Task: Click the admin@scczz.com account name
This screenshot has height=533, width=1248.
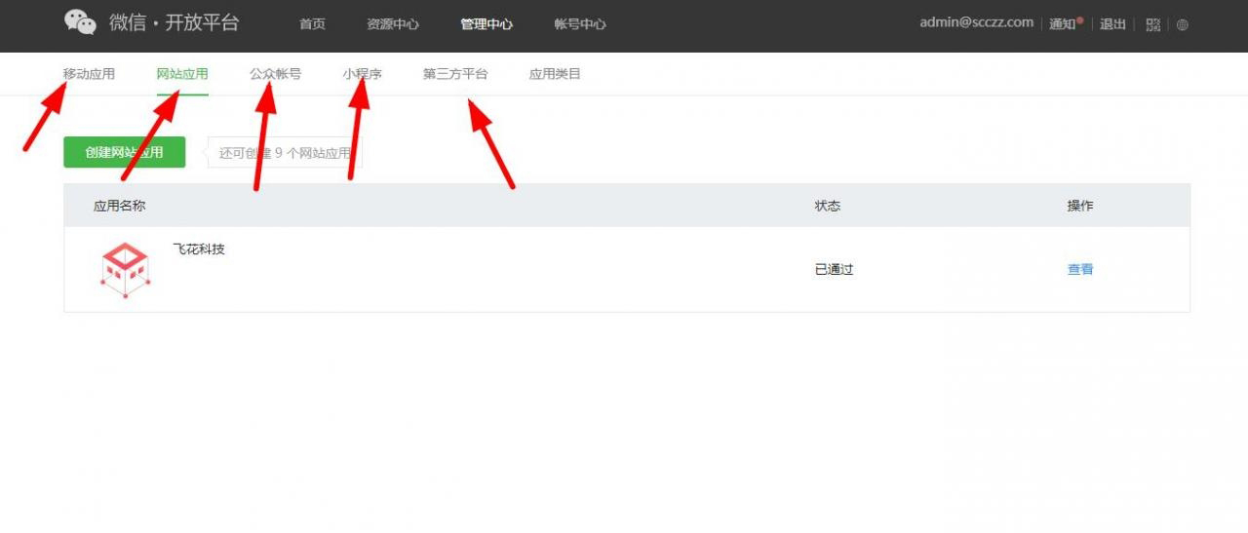Action: pos(976,22)
